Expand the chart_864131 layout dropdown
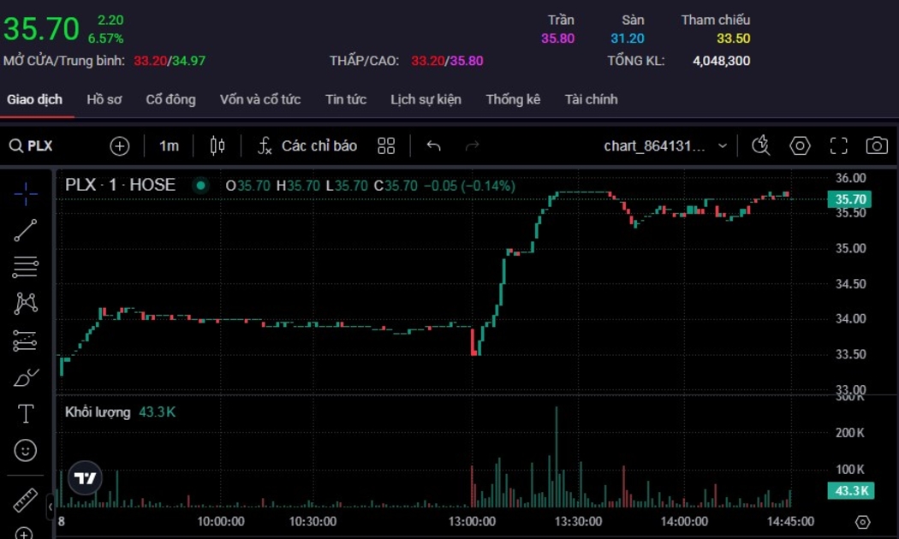The height and width of the screenshot is (539, 899). [722, 145]
